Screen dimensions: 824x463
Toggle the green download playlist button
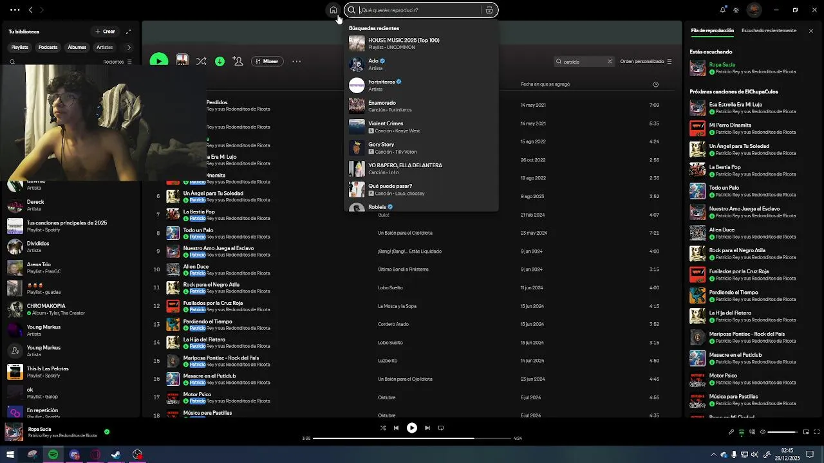[x=220, y=61]
